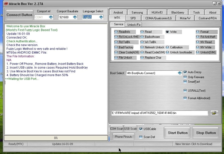Choose Rd UnLock/IMEI option
The height and width of the screenshot is (154, 224).
127,37
